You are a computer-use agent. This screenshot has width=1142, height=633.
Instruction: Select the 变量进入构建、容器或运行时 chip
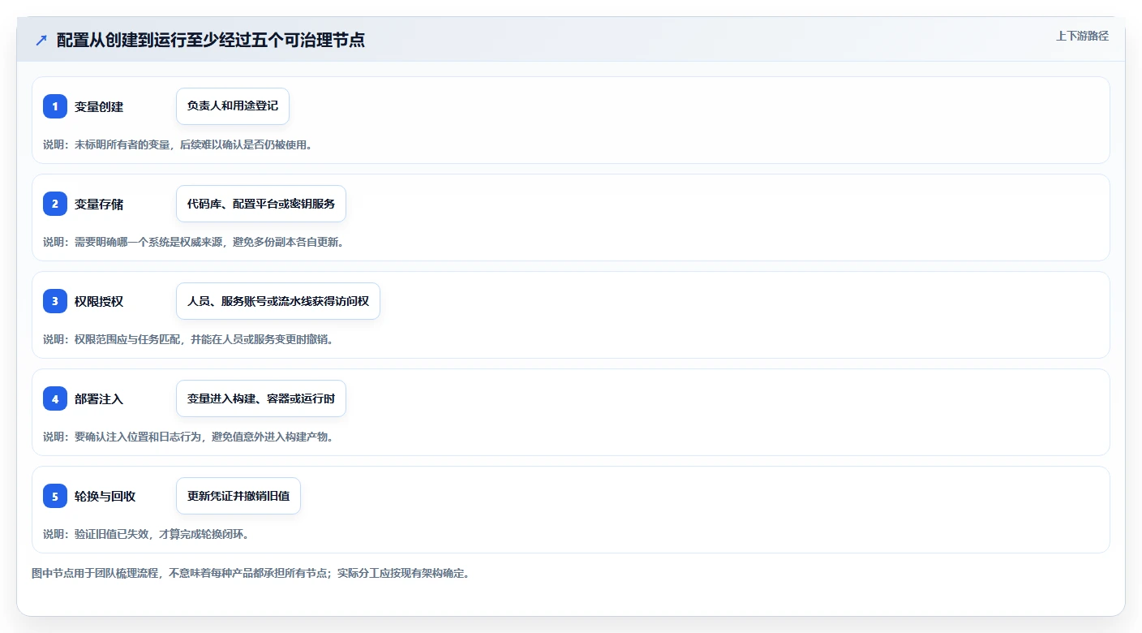(x=261, y=398)
